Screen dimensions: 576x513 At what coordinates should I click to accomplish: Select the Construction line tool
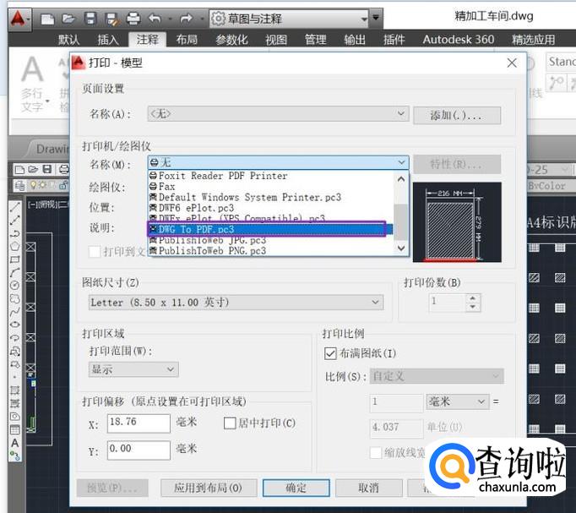14,220
